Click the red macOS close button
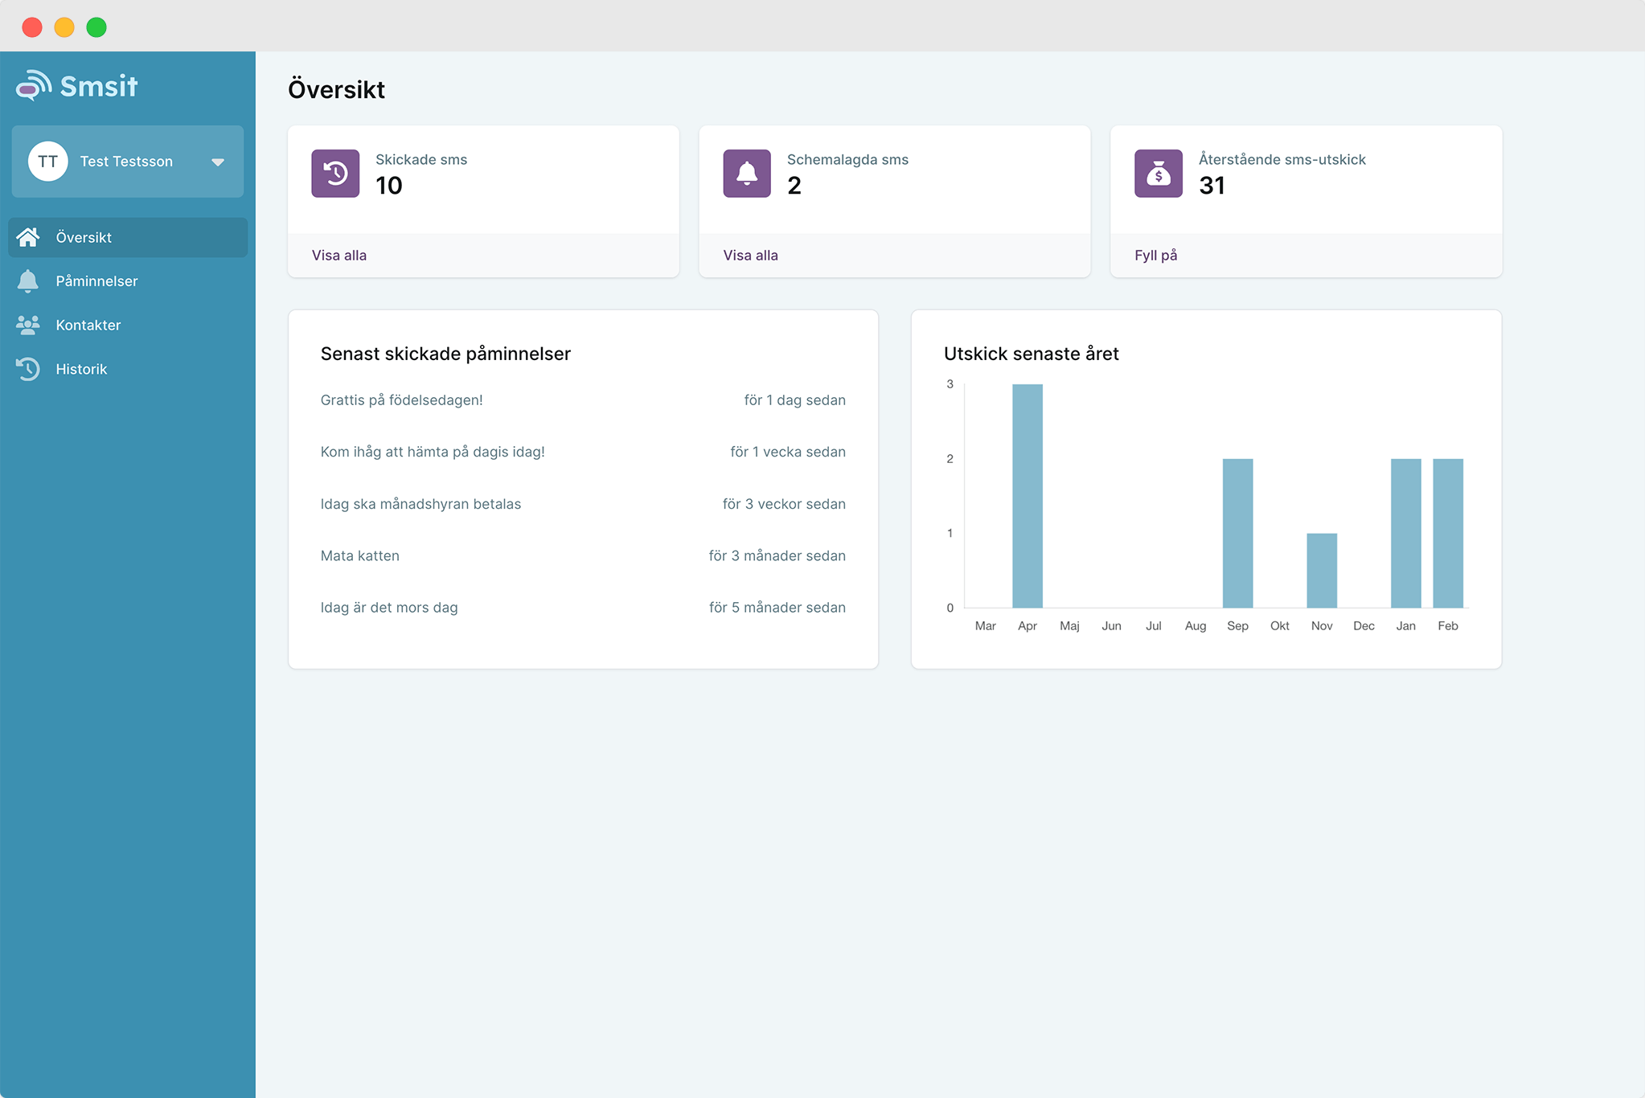The image size is (1645, 1098). (x=32, y=27)
